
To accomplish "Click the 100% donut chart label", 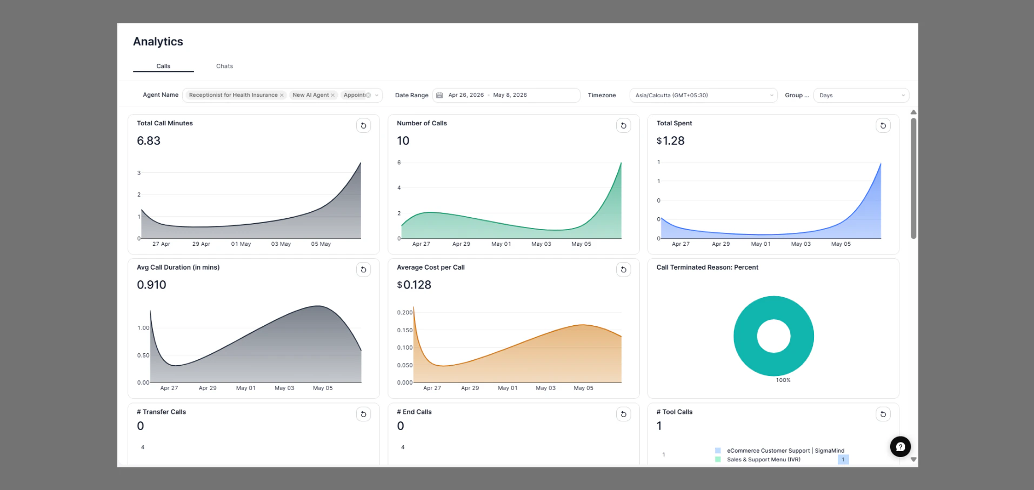I will click(x=783, y=380).
